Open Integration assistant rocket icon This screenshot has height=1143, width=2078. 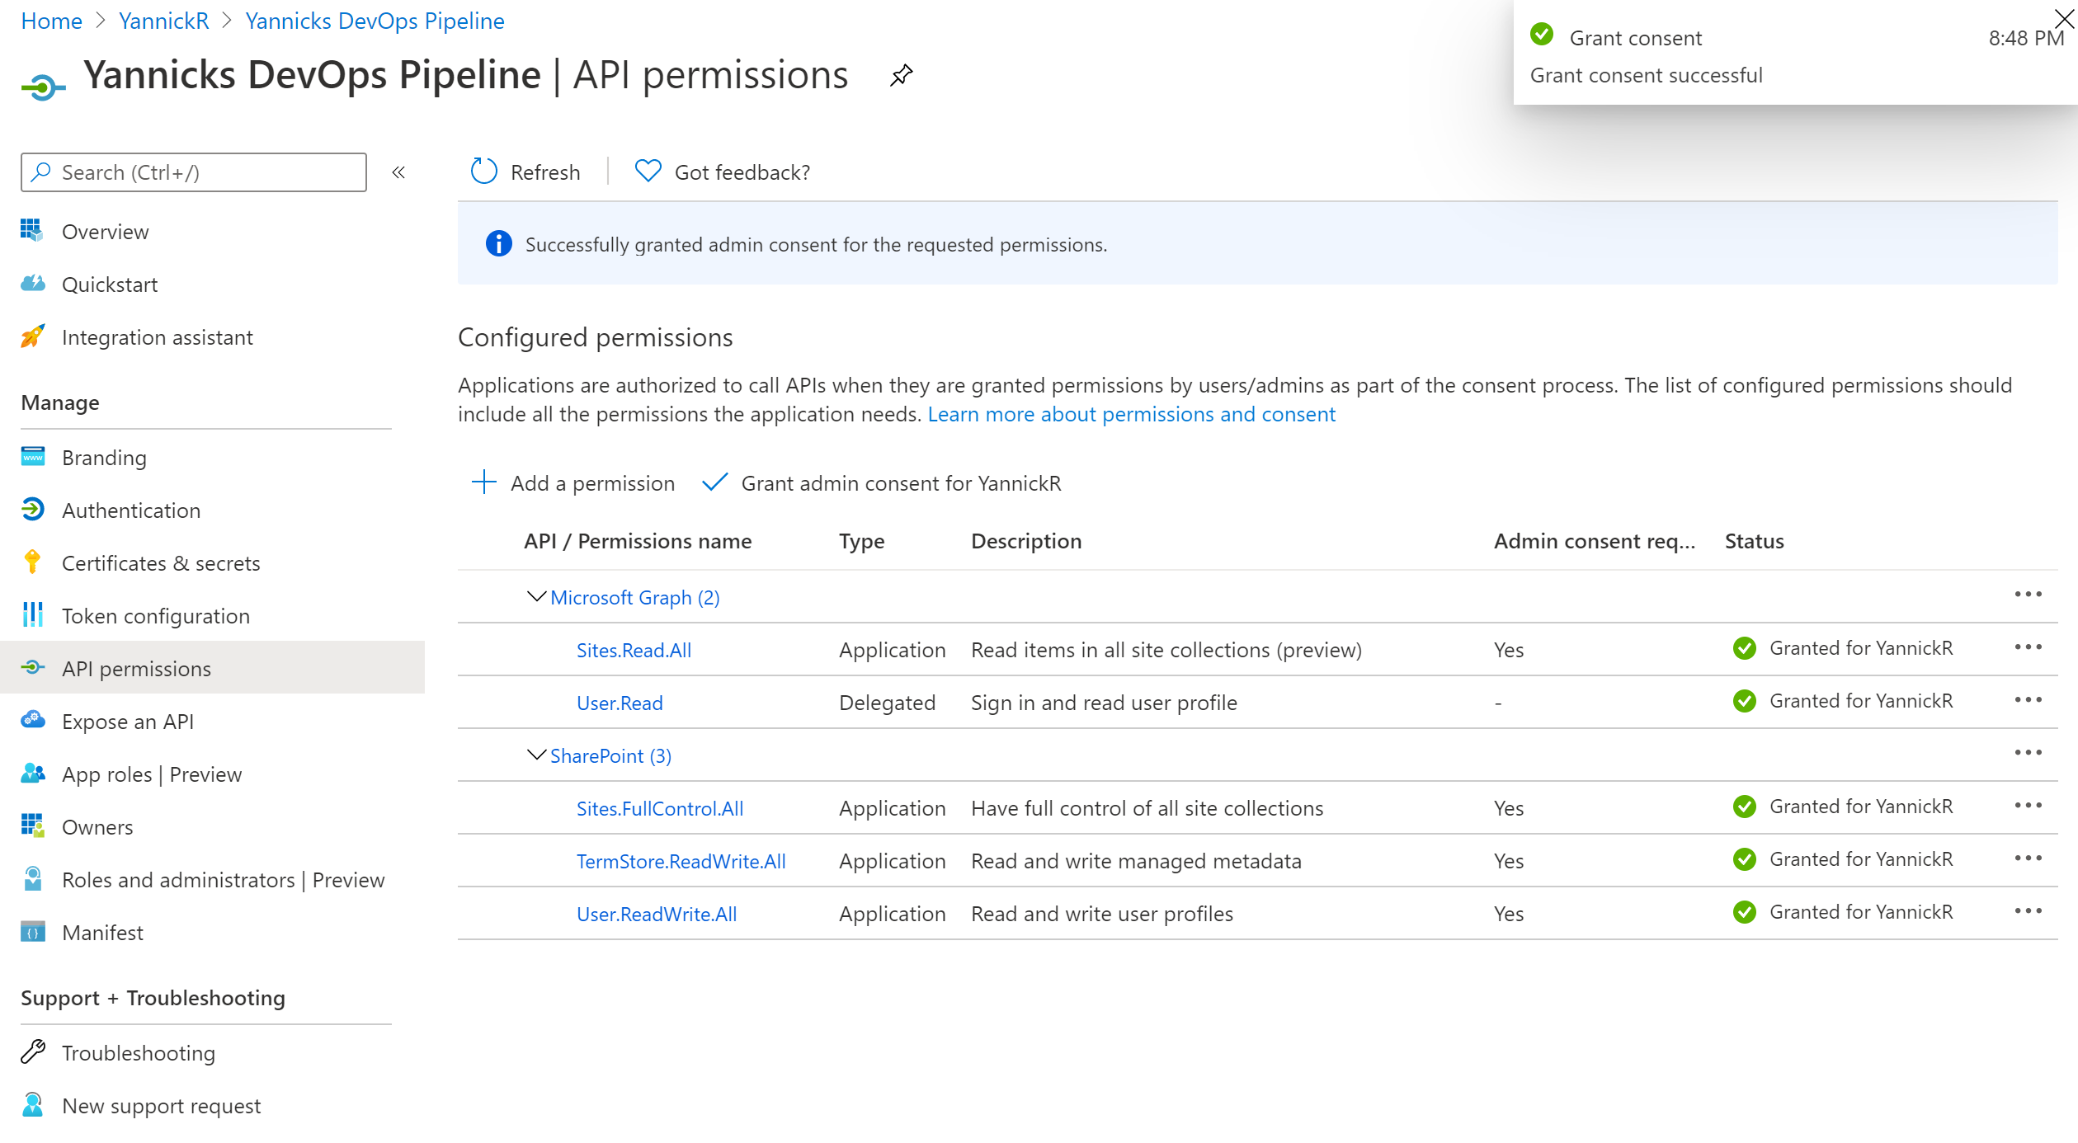point(32,336)
